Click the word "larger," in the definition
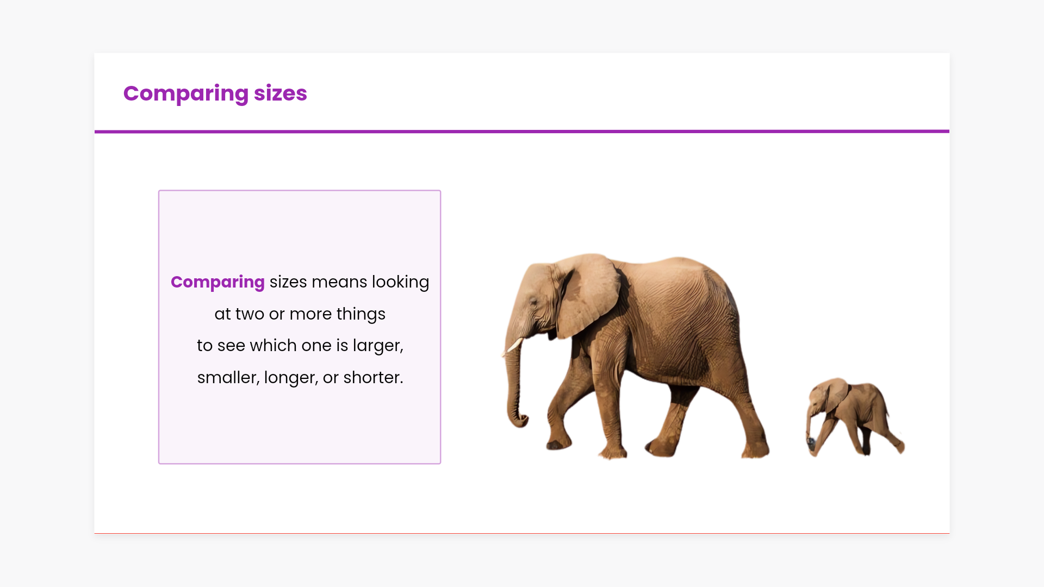The width and height of the screenshot is (1044, 587). click(x=378, y=346)
